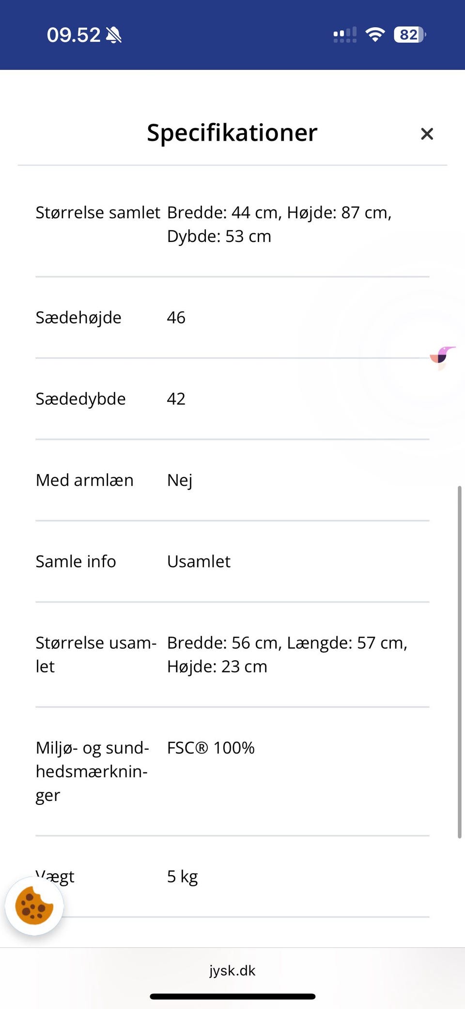Close the Specifikationer panel
This screenshot has height=1009, width=465.
coord(427,134)
